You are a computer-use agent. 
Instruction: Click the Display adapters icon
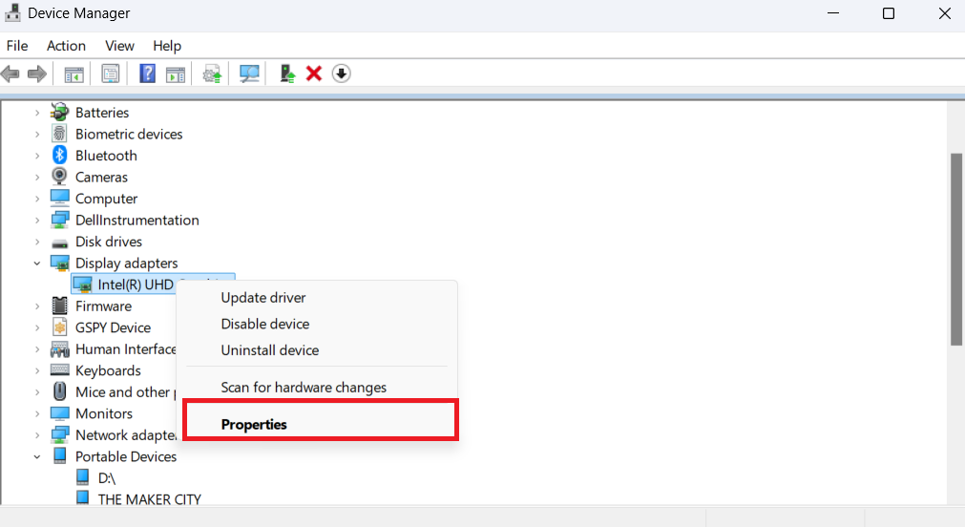click(x=60, y=263)
